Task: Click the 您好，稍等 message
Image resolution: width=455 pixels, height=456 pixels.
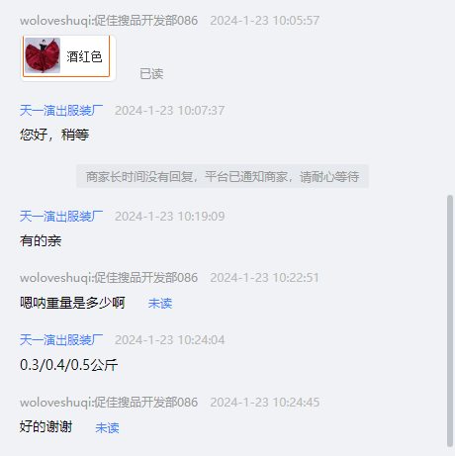Action: (x=54, y=135)
